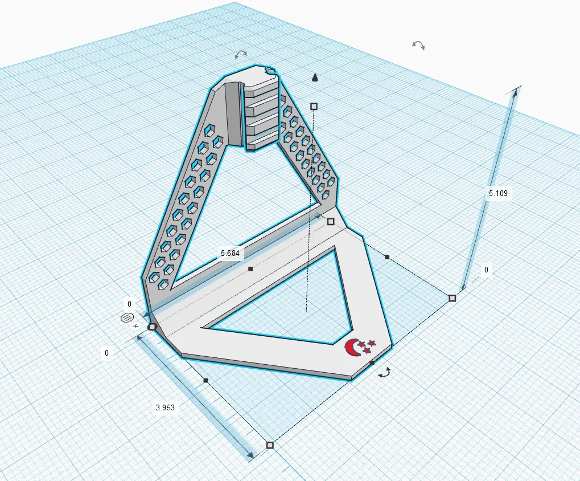The image size is (580, 481).
Task: Click the ruler's striped midpoint toggle circle
Action: pyautogui.click(x=127, y=317)
